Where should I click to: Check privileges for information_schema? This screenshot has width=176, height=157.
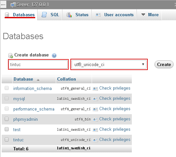coord(115,88)
